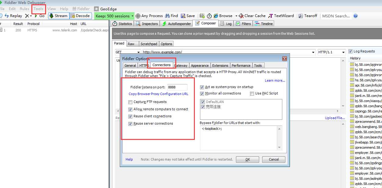Open the Rules menu
Viewport: 382px width, 188px height.
(24, 9)
